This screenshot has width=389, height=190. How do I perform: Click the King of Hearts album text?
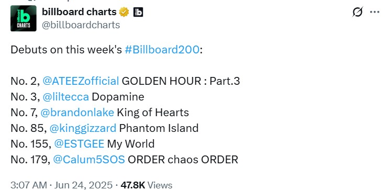tap(153, 113)
